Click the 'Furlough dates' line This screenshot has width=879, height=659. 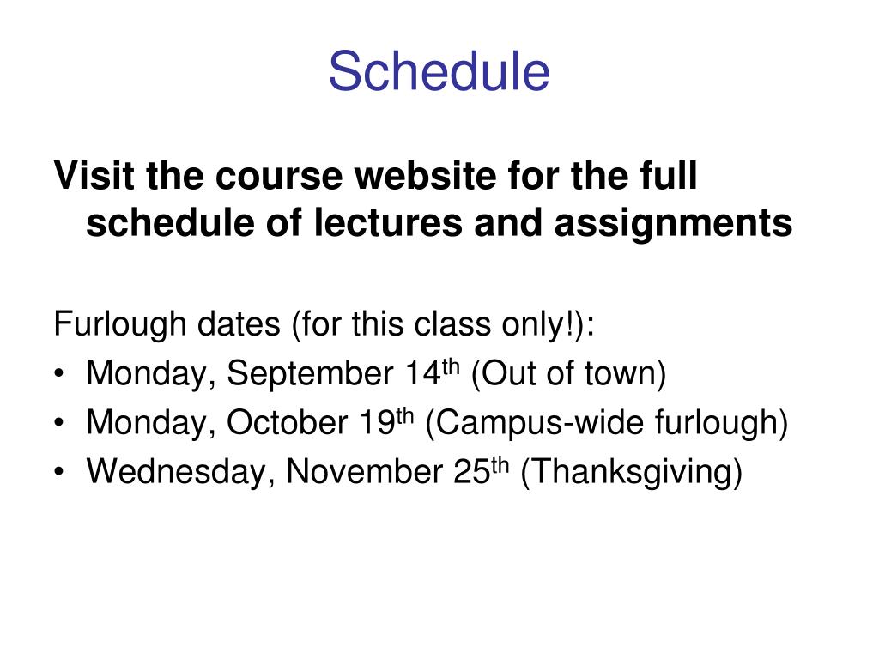324,324
